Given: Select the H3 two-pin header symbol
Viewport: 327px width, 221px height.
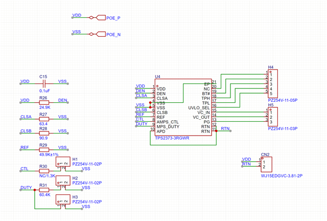Looking at the screenshot, I should (63, 200).
